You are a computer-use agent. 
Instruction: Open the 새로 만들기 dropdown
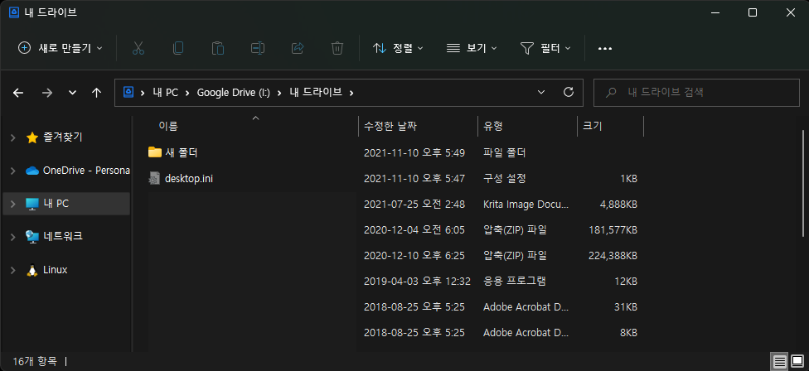coord(61,48)
